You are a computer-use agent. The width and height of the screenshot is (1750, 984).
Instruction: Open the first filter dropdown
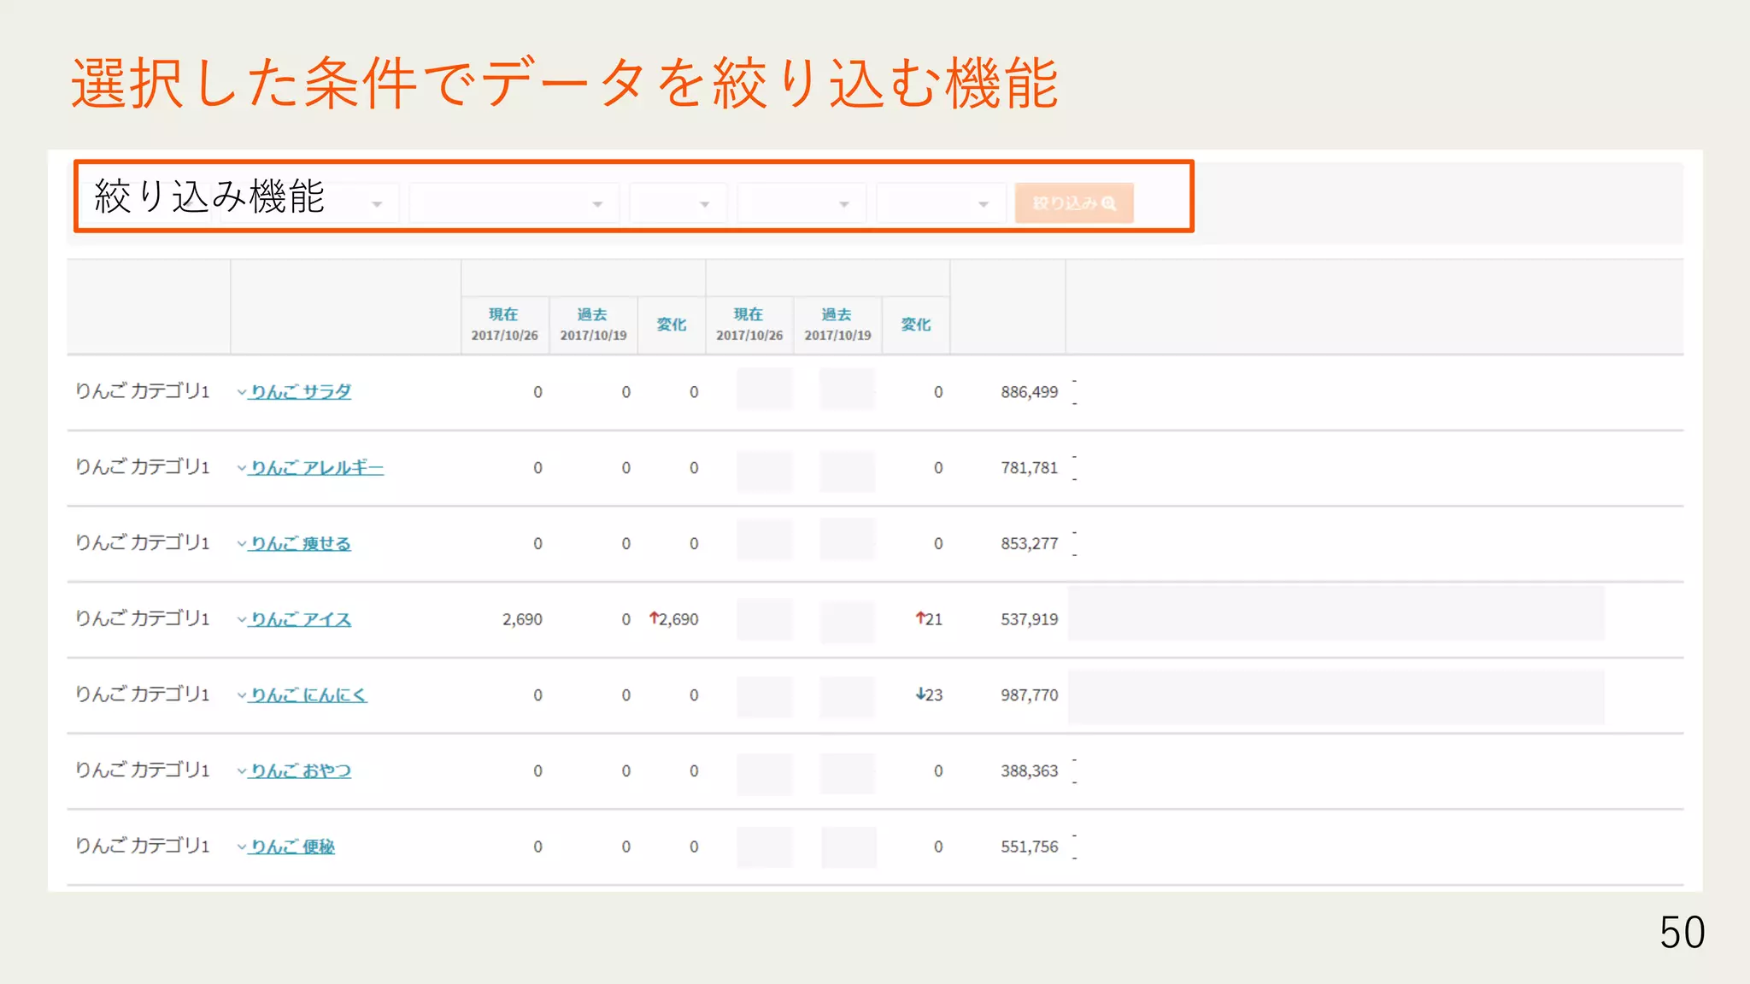(x=309, y=203)
